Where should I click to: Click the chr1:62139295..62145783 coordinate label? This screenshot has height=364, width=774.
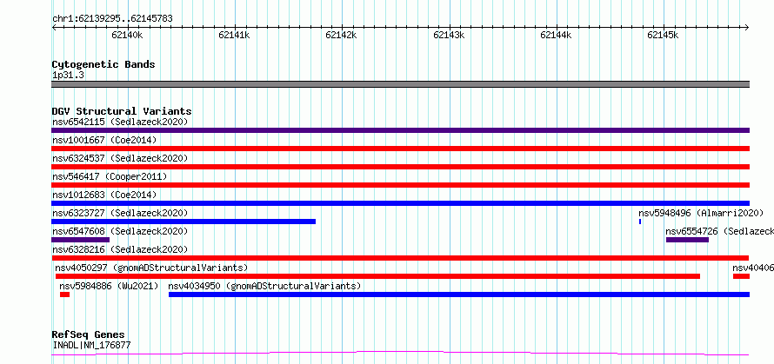112,19
